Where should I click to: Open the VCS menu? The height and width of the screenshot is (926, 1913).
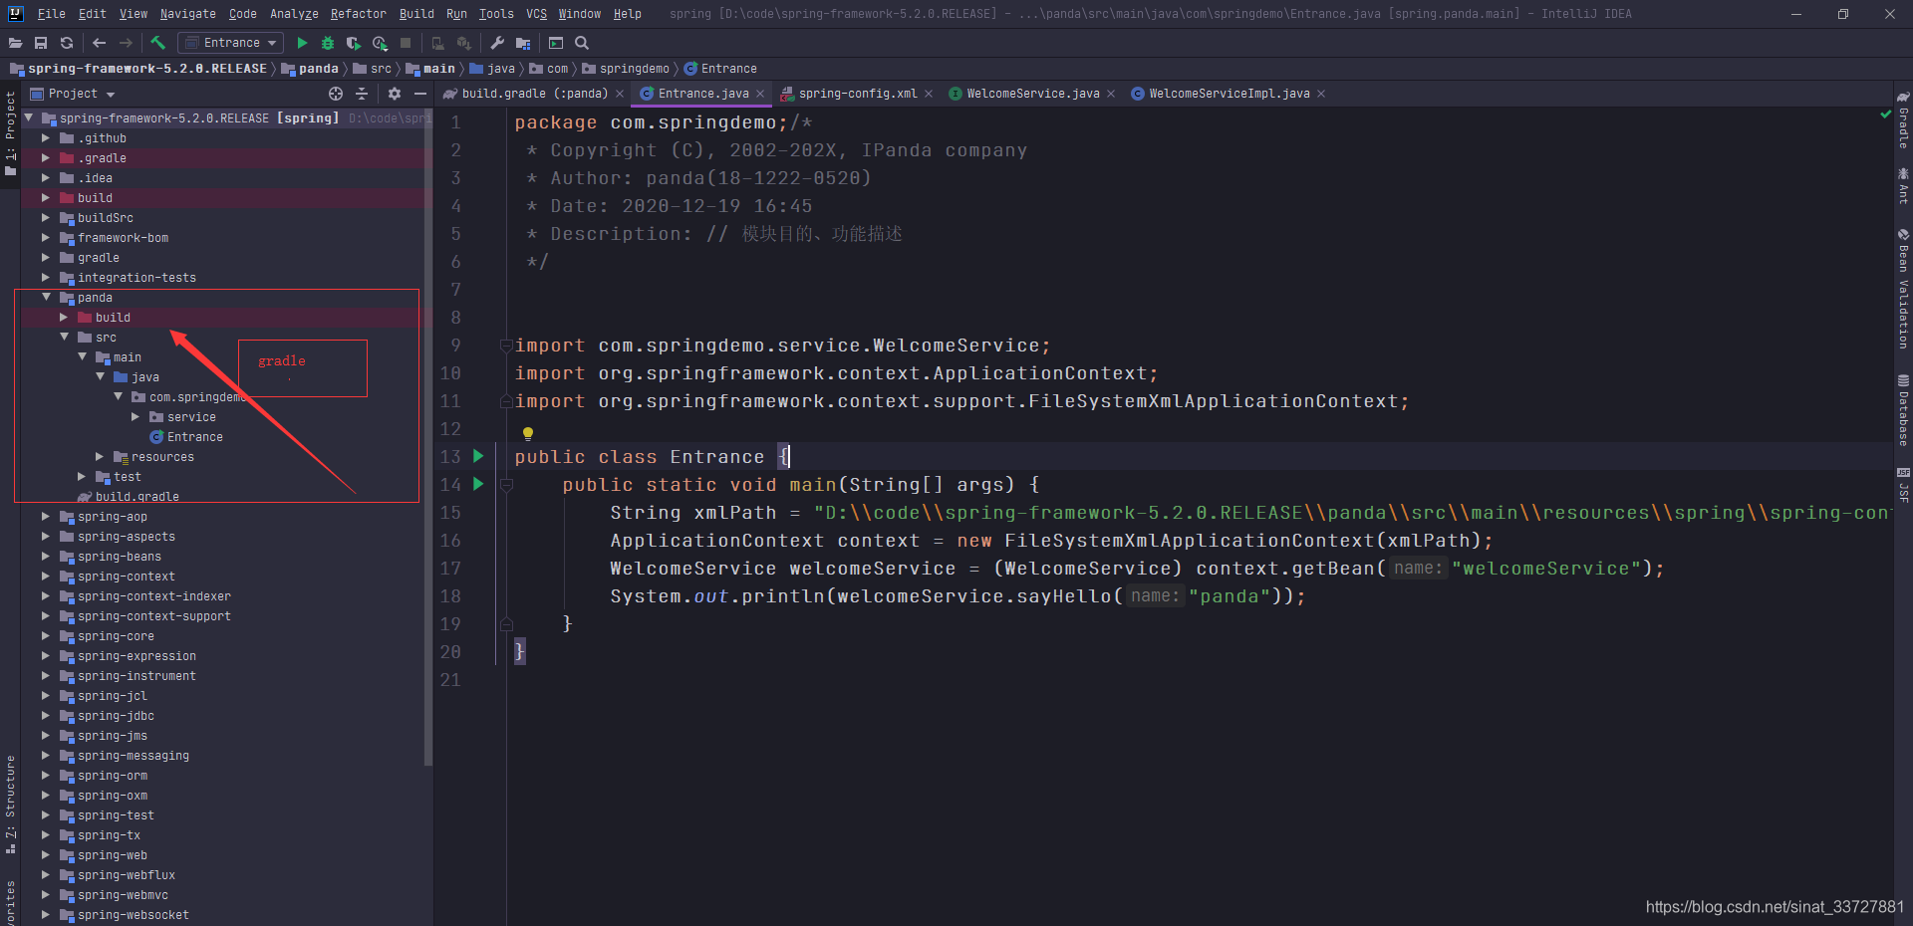tap(536, 14)
